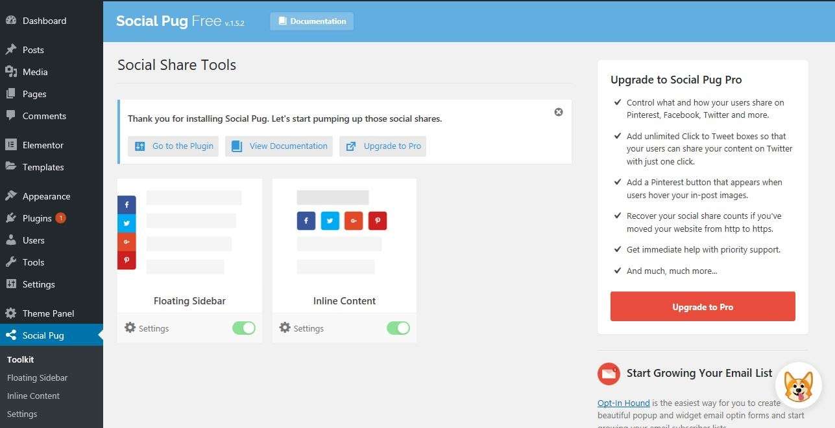Open the Appearance menu
Image resolution: width=835 pixels, height=428 pixels.
pyautogui.click(x=44, y=196)
